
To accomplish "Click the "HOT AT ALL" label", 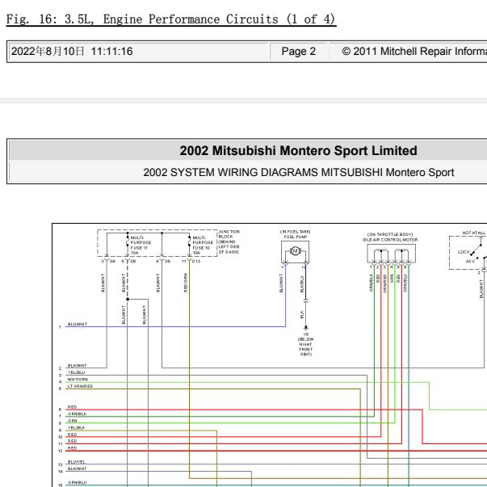I will pyautogui.click(x=473, y=233).
